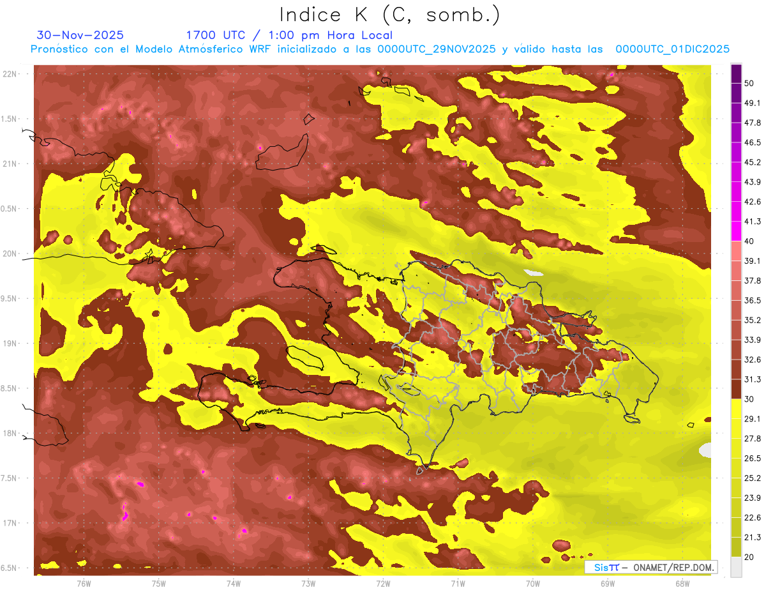Click the "1700 UTC / 1:00 pm Hora Local" time label
Image resolution: width=766 pixels, height=592 pixels.
point(289,35)
